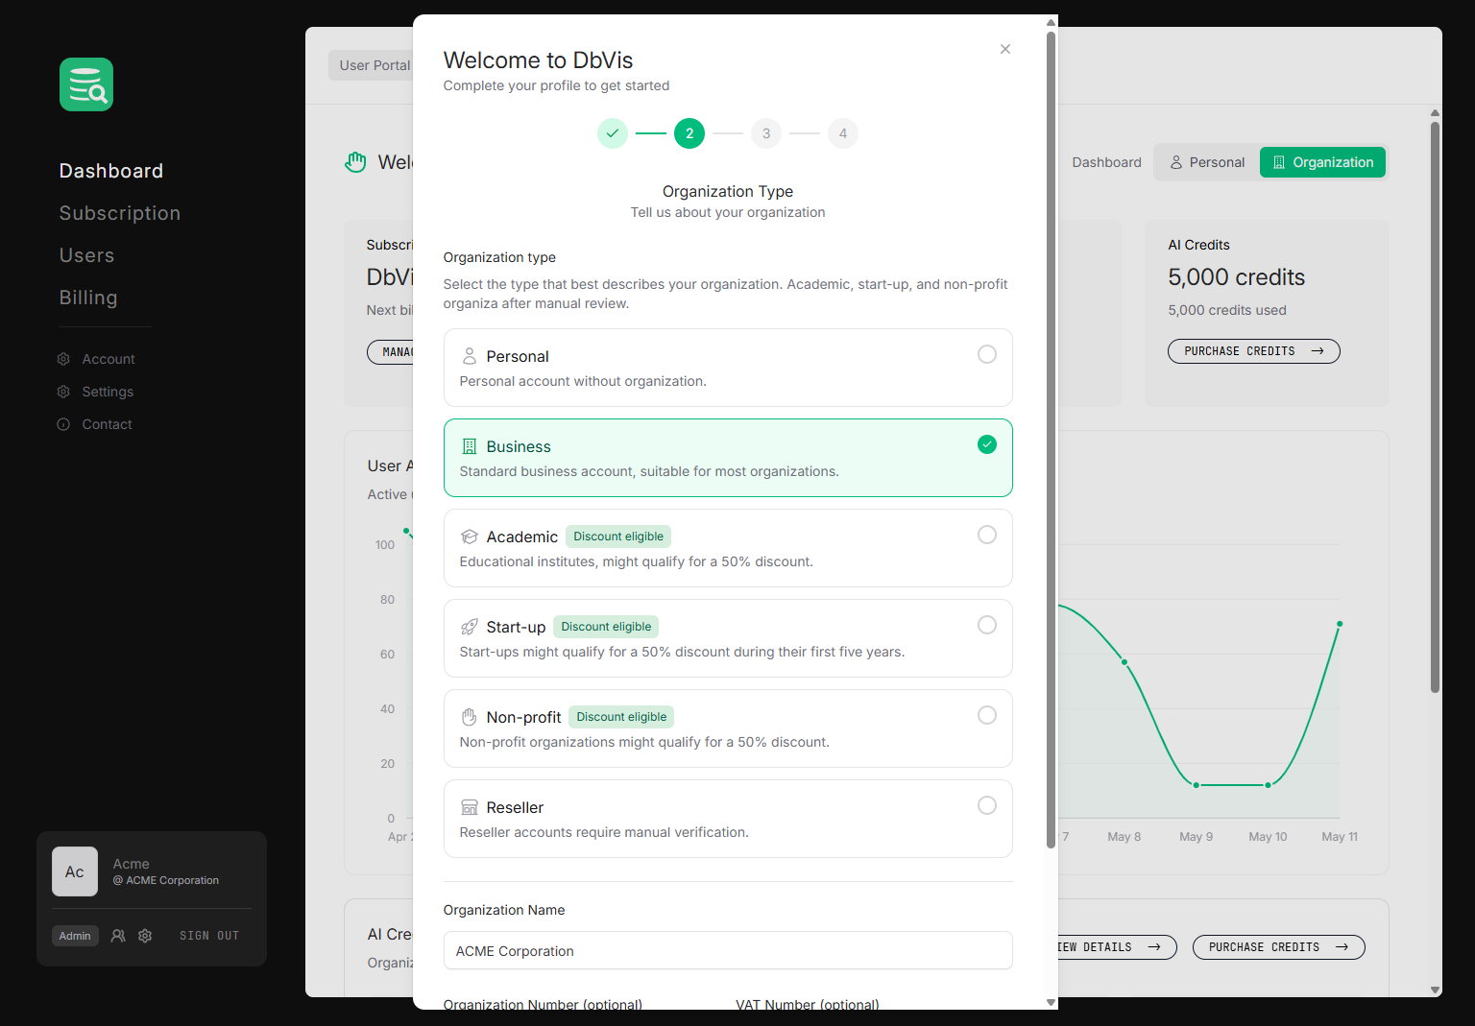
Task: Click the waving hand icon by the Welcome heading
Action: tap(356, 162)
